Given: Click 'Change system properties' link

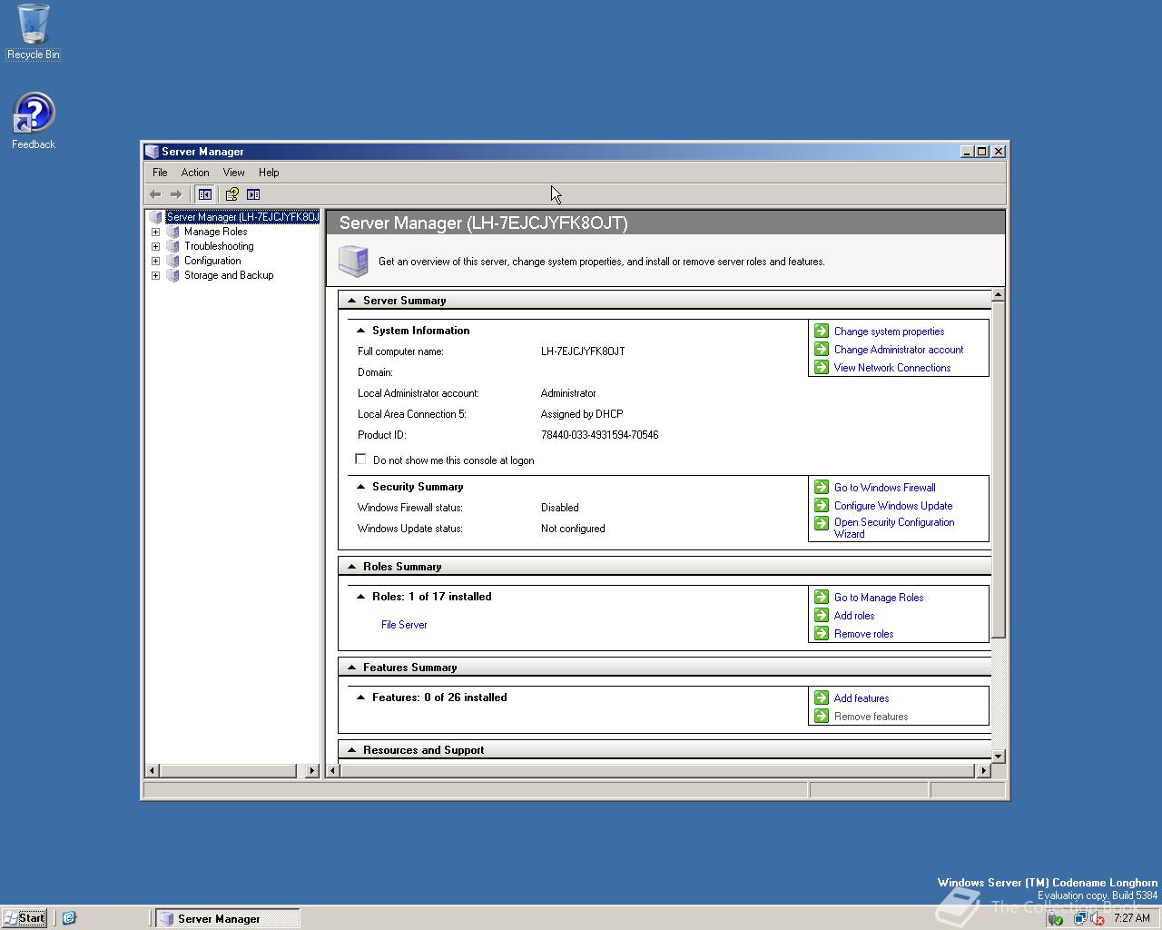Looking at the screenshot, I should (x=889, y=331).
